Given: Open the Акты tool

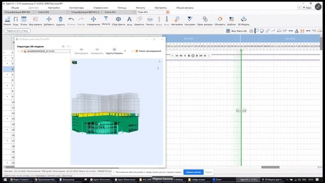Looking at the screenshot, I should [129, 21].
